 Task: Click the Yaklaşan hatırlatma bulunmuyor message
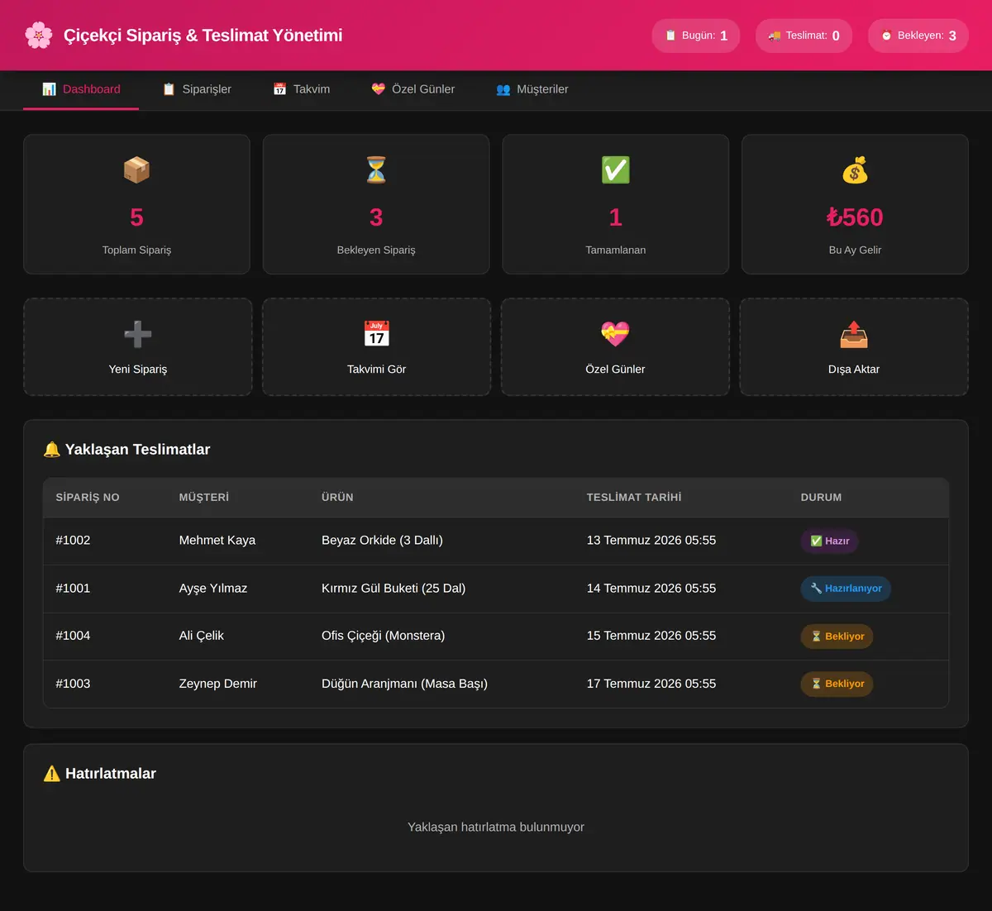496,828
